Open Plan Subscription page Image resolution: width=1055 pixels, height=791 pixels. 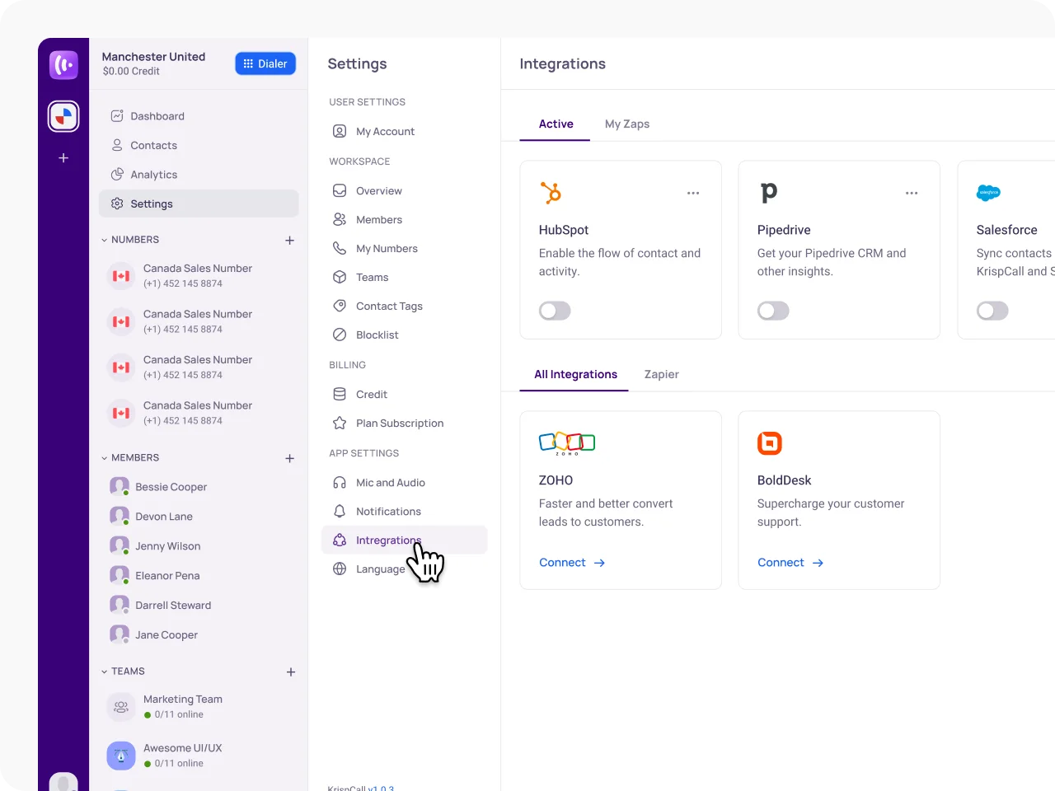(404, 423)
